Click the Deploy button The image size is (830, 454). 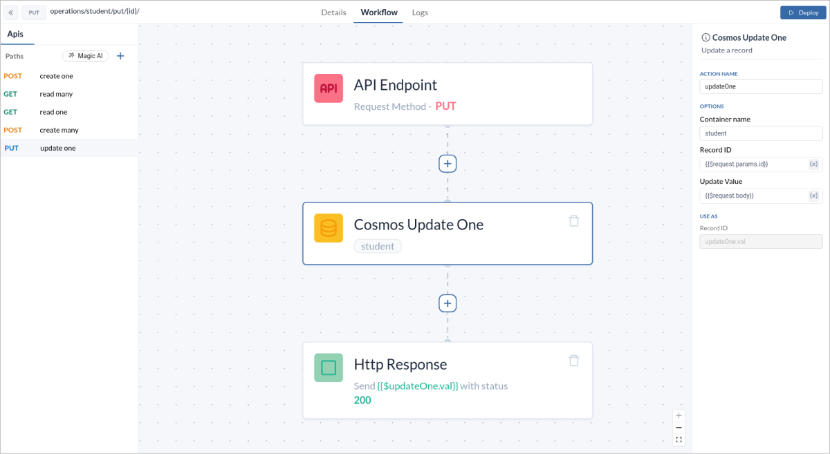[x=802, y=12]
